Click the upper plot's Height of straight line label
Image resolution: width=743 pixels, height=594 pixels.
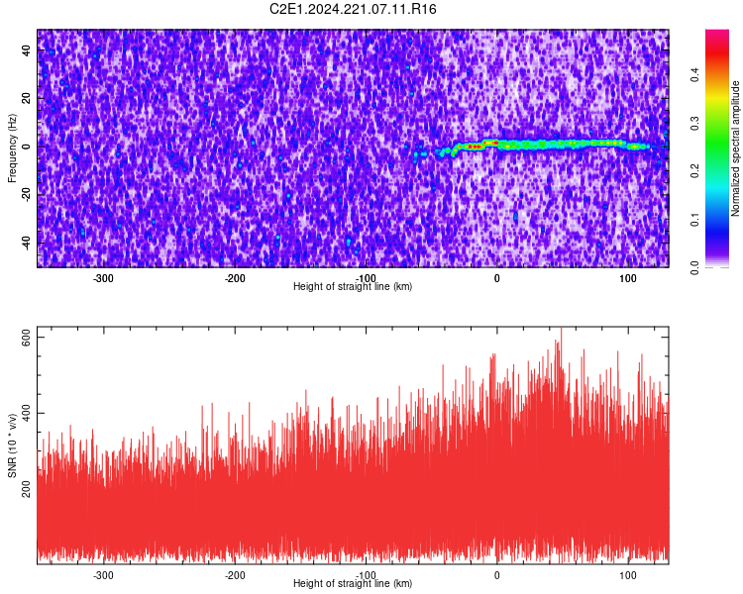pyautogui.click(x=353, y=286)
